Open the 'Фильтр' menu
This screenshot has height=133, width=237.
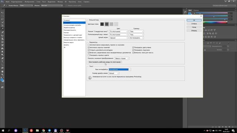click(60, 1)
